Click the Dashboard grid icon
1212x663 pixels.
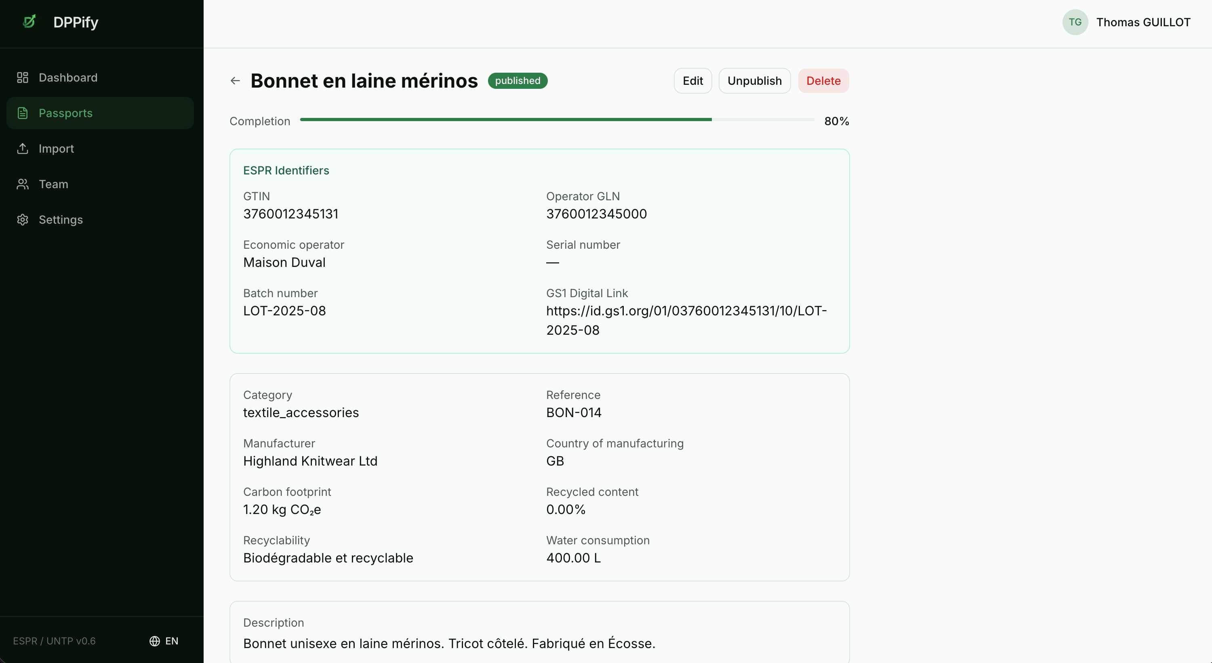pos(23,78)
